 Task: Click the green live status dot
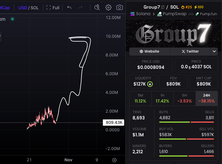(12, 19)
